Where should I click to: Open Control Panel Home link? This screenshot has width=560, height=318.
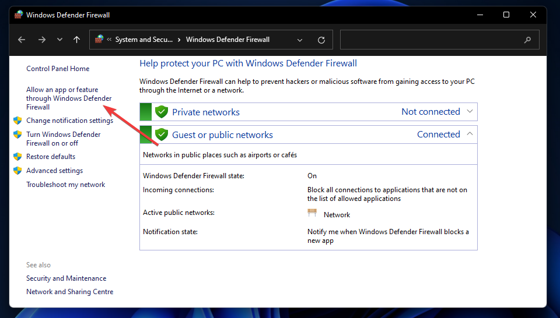point(58,69)
